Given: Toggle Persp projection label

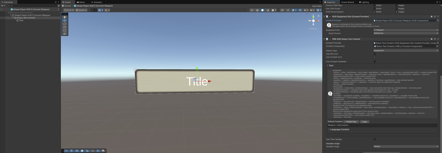Looking at the screenshot, I should [x=313, y=28].
